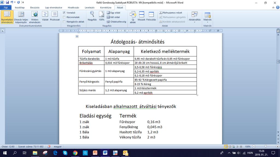The height and width of the screenshot is (157, 280).
Task: Open a new window with Új ablak
Action: 133,17
